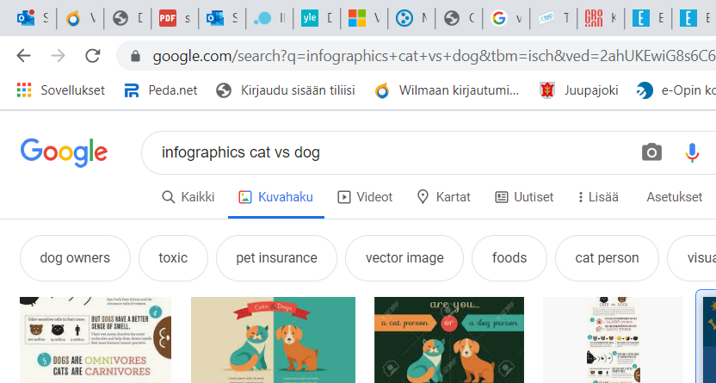Image resolution: width=716 pixels, height=383 pixels.
Task: Click the search box with 'infographics cat vs dog'
Action: click(387, 152)
